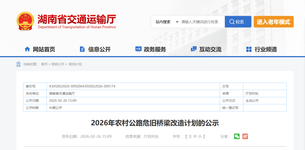Go to 首页 in the breadcrumb

(44, 64)
